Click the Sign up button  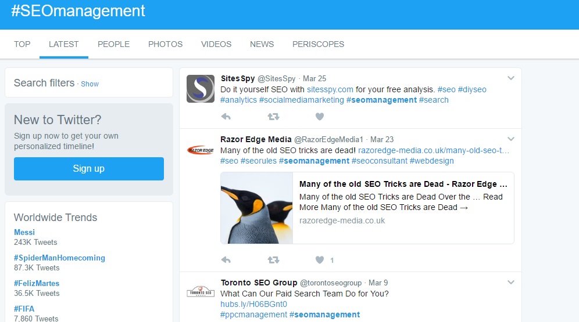click(x=89, y=169)
